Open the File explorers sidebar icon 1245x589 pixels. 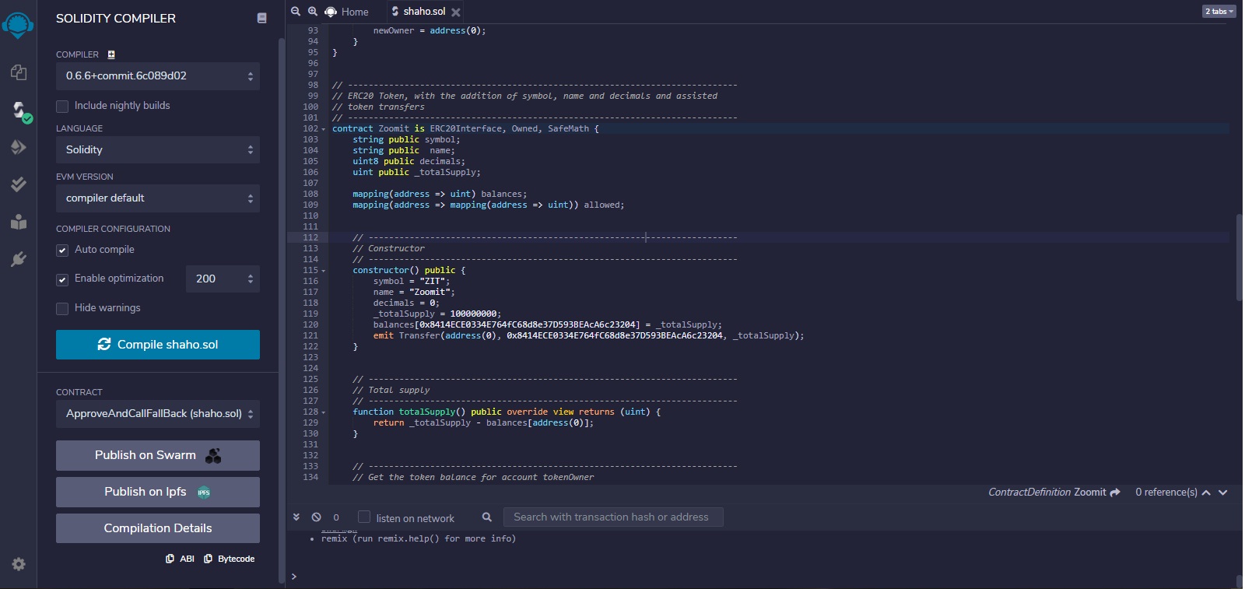(x=19, y=72)
